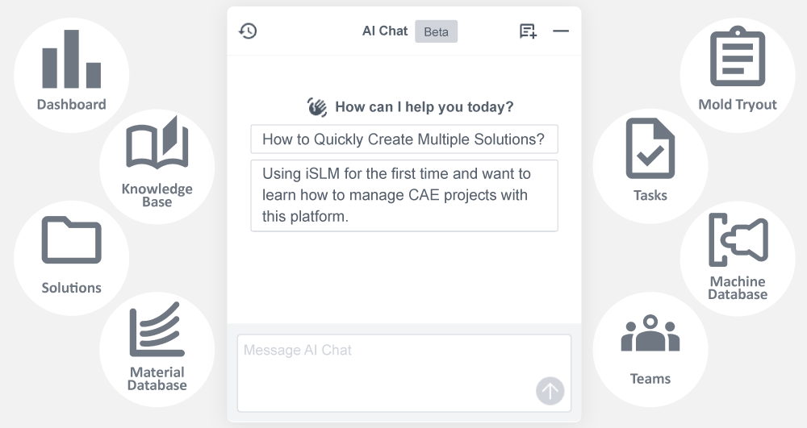Open the Solutions folder icon
This screenshot has height=428, width=807.
click(x=71, y=241)
